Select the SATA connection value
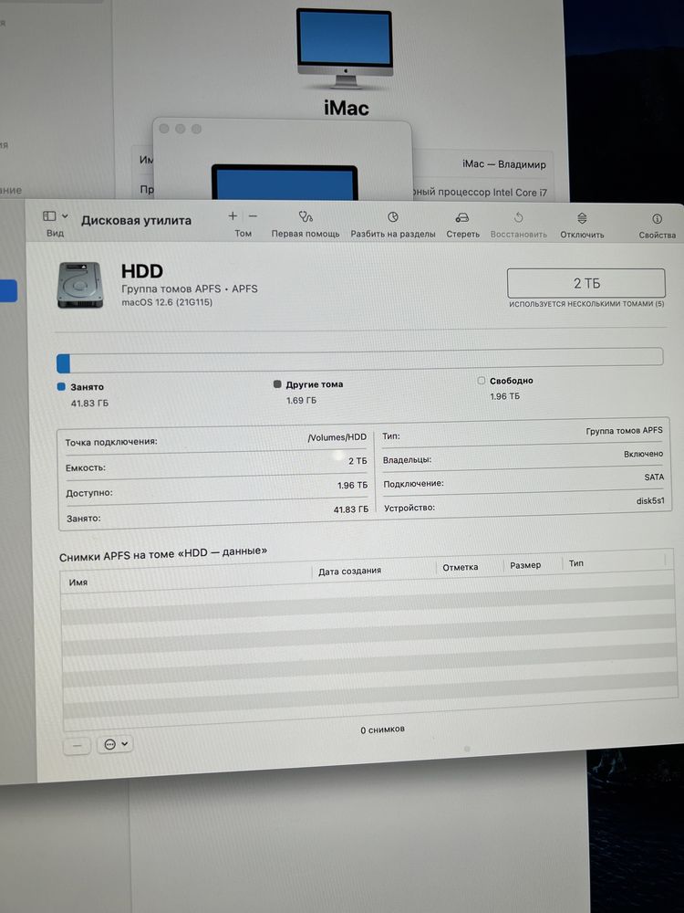Image resolution: width=684 pixels, height=913 pixels. coord(654,477)
